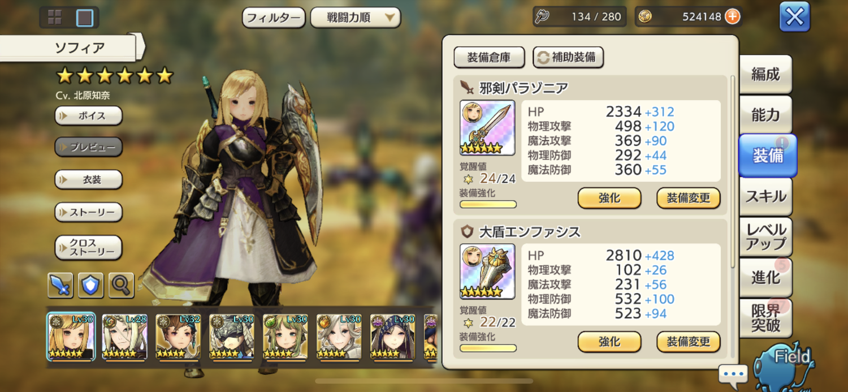848x392 pixels.
Task: Click 装備変更 for 大盾エンファシス
Action: [689, 342]
